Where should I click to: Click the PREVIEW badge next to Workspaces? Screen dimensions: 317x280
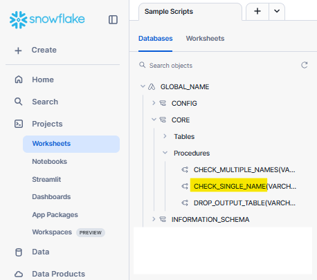tap(91, 232)
